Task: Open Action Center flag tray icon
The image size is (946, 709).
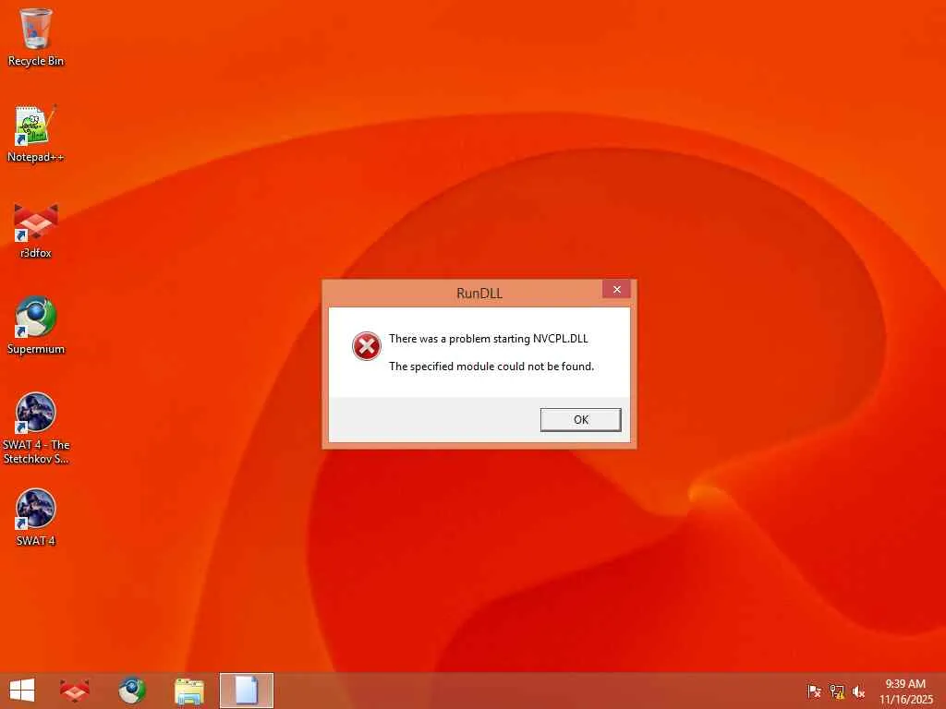Action: pos(814,691)
